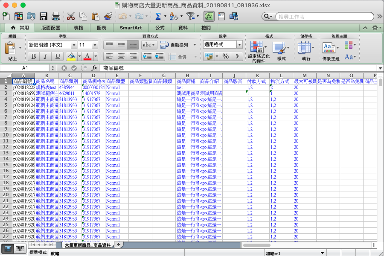Switch to the 版面配置 ribbon tab
The image size is (384, 256).
click(51, 28)
